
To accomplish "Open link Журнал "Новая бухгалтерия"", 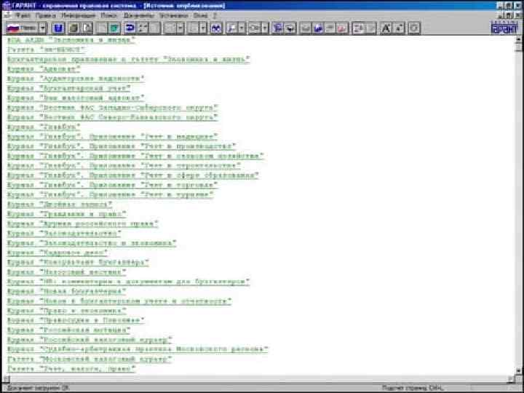I will tap(67, 291).
